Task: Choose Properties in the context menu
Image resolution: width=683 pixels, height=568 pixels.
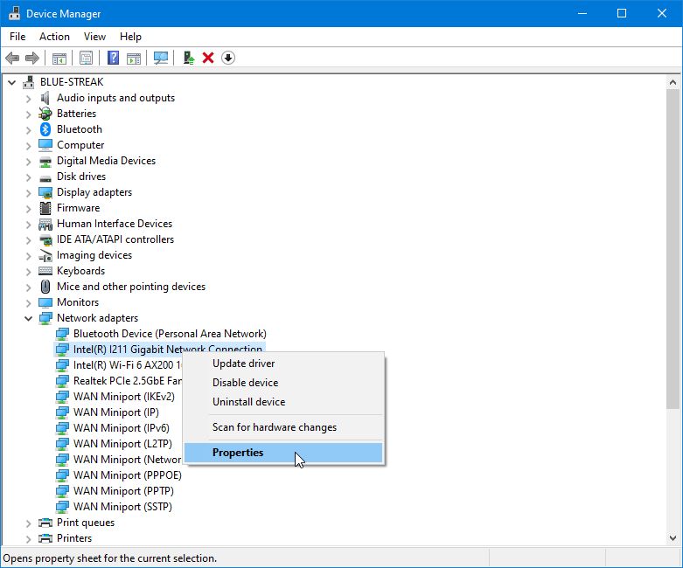Action: (x=283, y=453)
